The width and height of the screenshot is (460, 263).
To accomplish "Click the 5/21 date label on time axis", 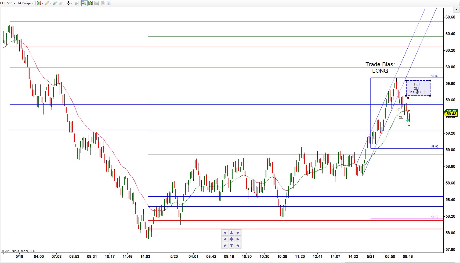I will [371, 257].
